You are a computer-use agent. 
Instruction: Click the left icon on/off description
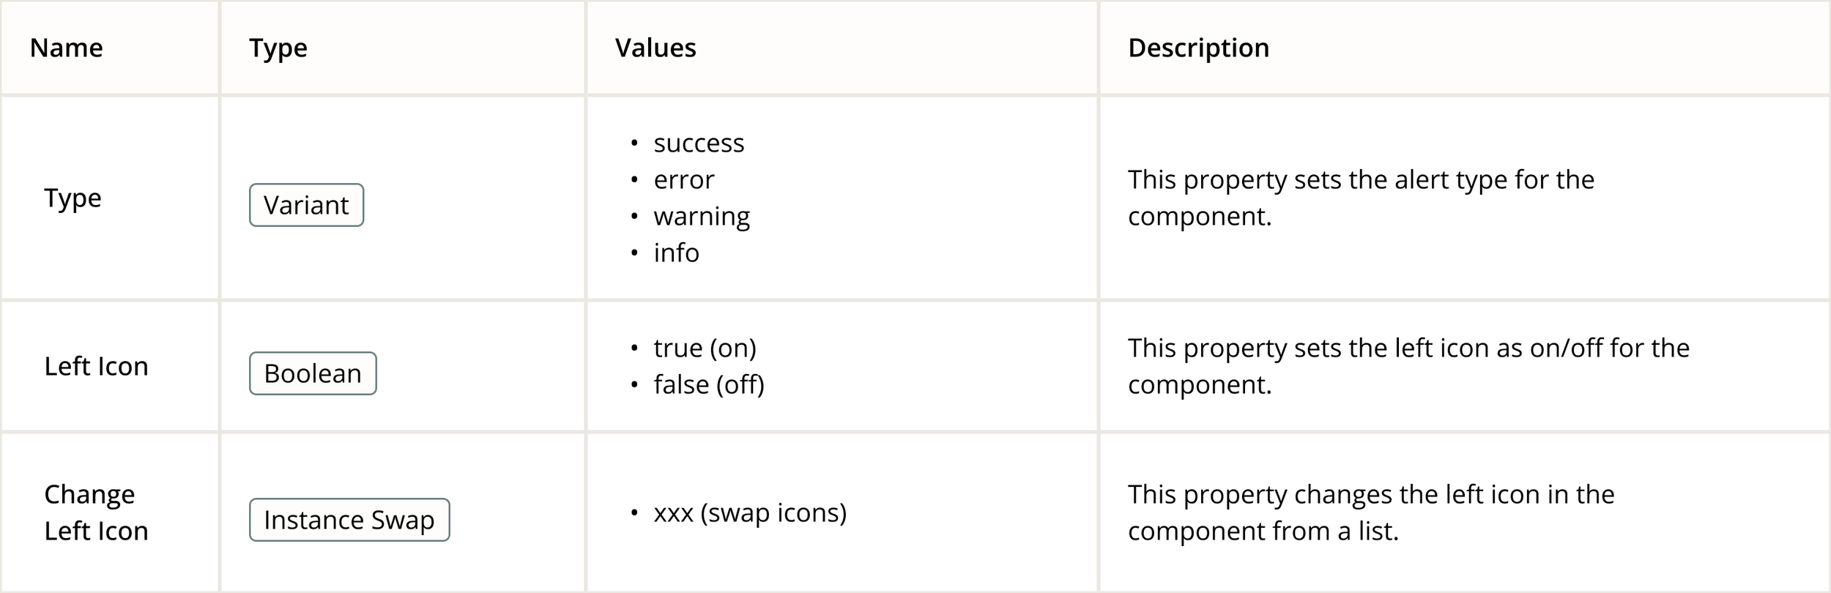click(x=1408, y=366)
